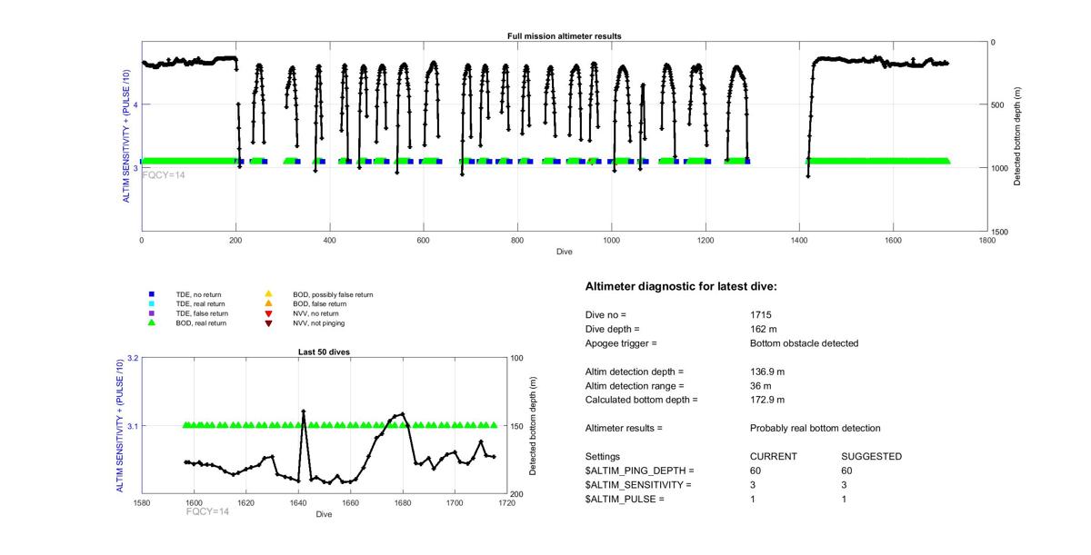
Task: Select suggested $ALTIM_PING_DEPTH value 60
Action: (847, 471)
